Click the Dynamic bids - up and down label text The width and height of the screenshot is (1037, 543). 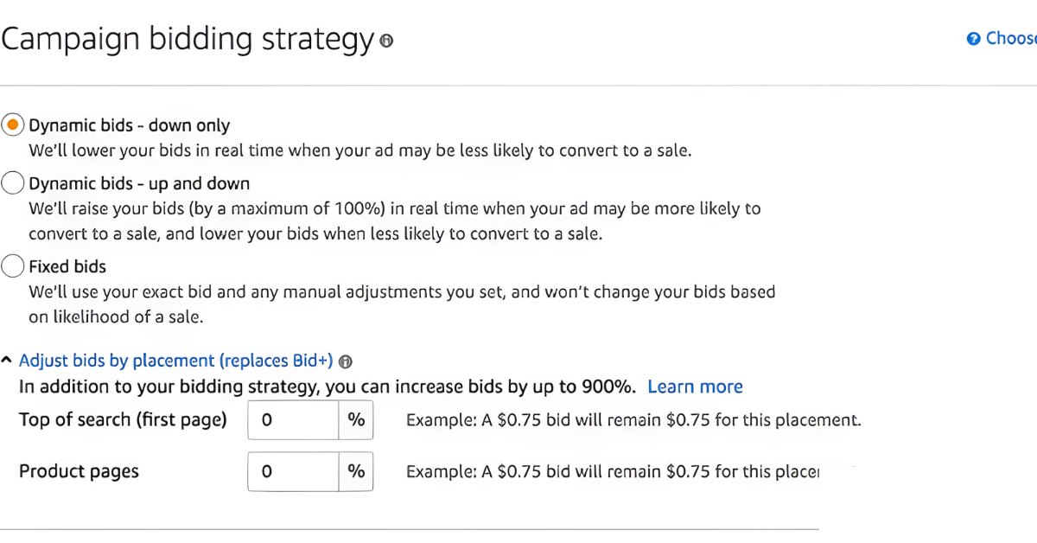pyautogui.click(x=139, y=183)
